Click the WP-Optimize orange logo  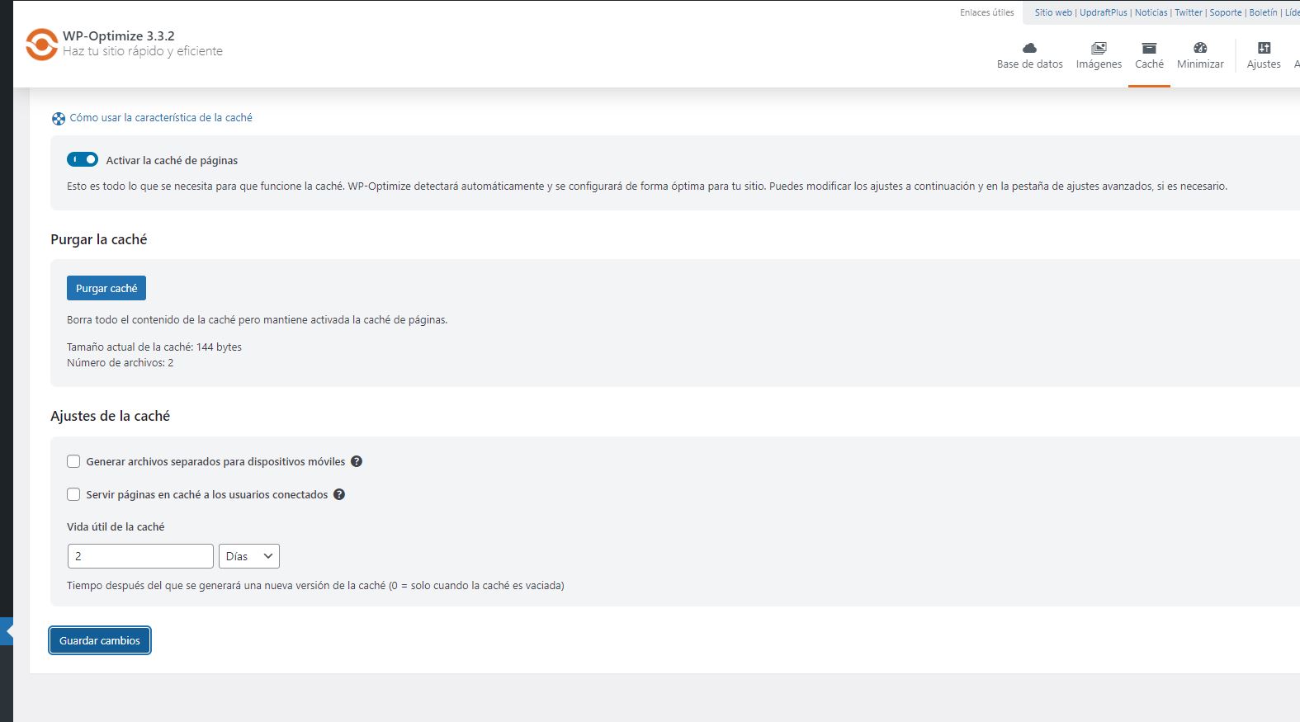[x=41, y=45]
